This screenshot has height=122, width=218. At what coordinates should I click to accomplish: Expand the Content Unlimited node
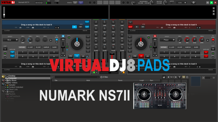(x=5, y=87)
